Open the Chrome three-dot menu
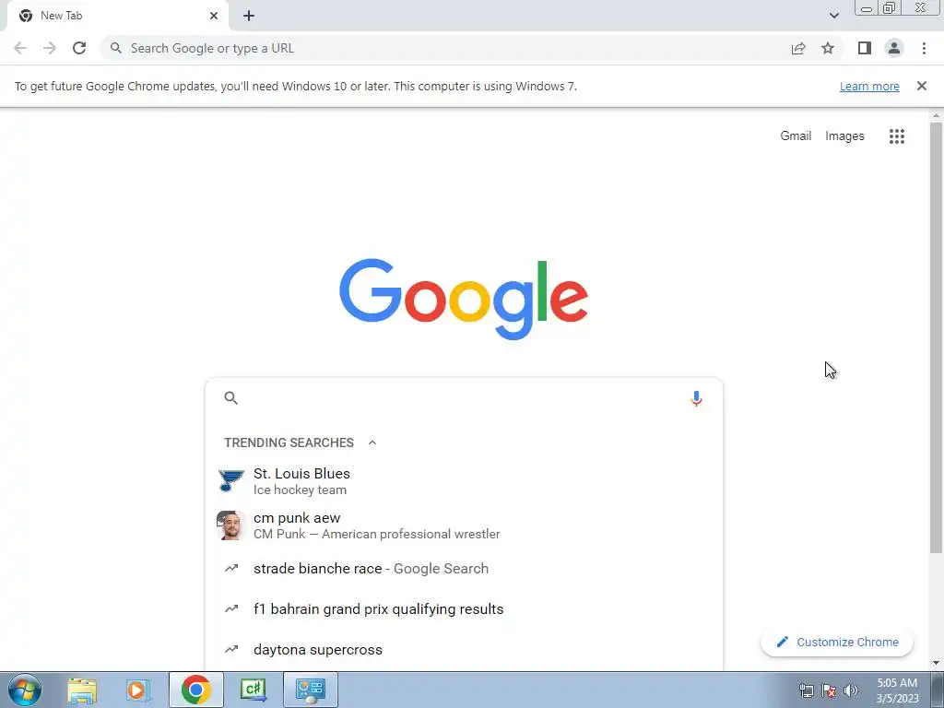The image size is (944, 708). [924, 48]
